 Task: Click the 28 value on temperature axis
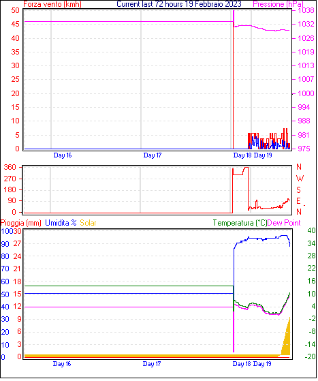(311, 256)
